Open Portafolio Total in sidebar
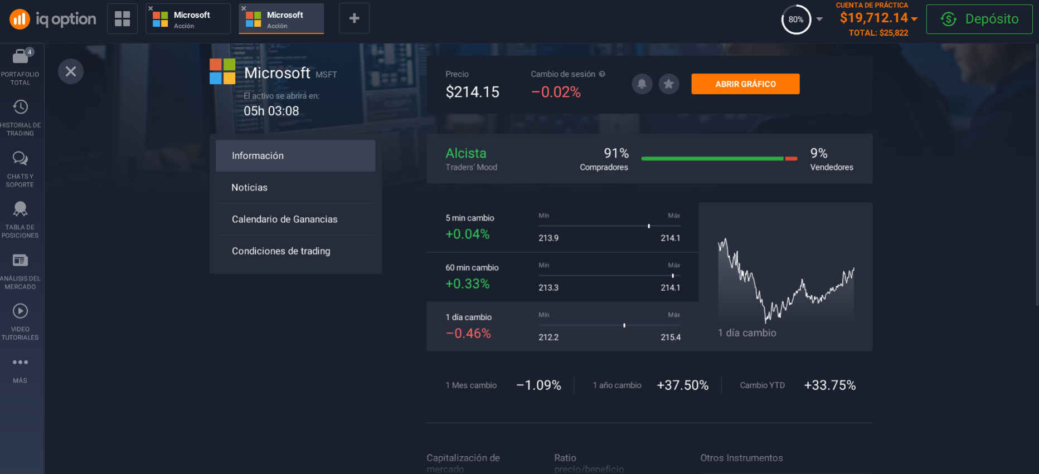This screenshot has width=1039, height=474. pyautogui.click(x=20, y=67)
